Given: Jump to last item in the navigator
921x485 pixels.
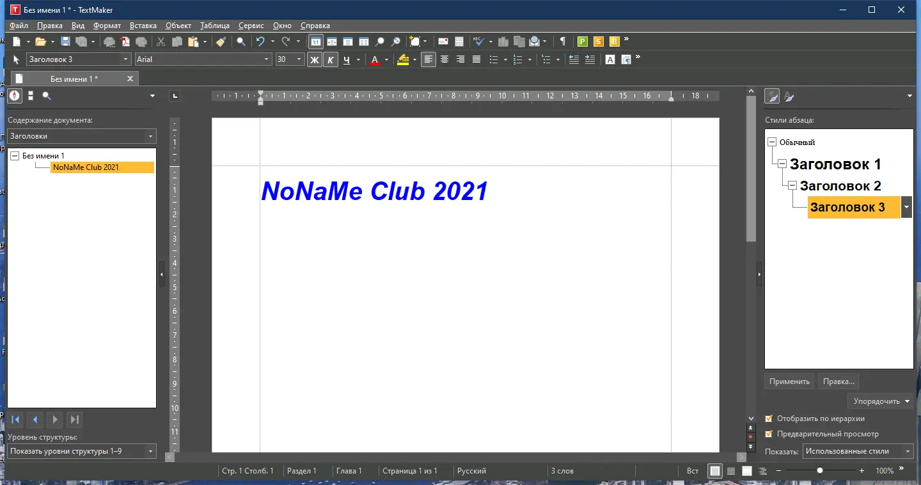Looking at the screenshot, I should coord(75,420).
